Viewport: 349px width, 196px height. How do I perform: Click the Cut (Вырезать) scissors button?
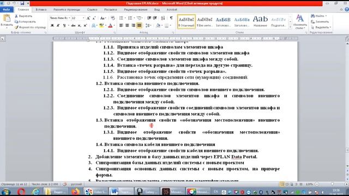pyautogui.click(x=23, y=16)
